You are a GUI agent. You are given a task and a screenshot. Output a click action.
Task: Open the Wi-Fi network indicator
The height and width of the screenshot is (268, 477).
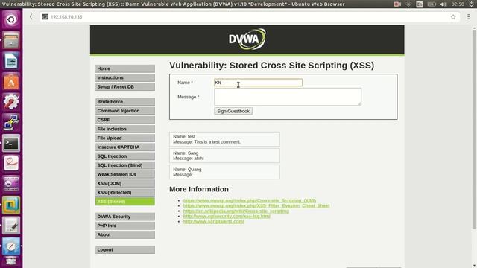click(408, 4)
